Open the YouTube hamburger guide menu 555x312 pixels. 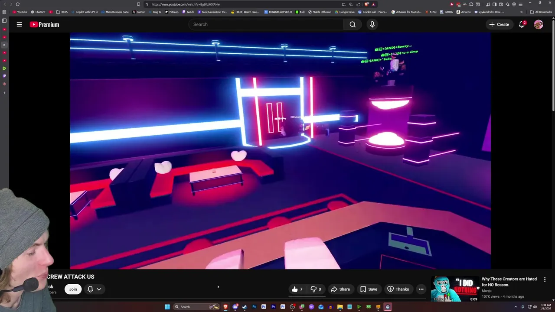(x=19, y=24)
